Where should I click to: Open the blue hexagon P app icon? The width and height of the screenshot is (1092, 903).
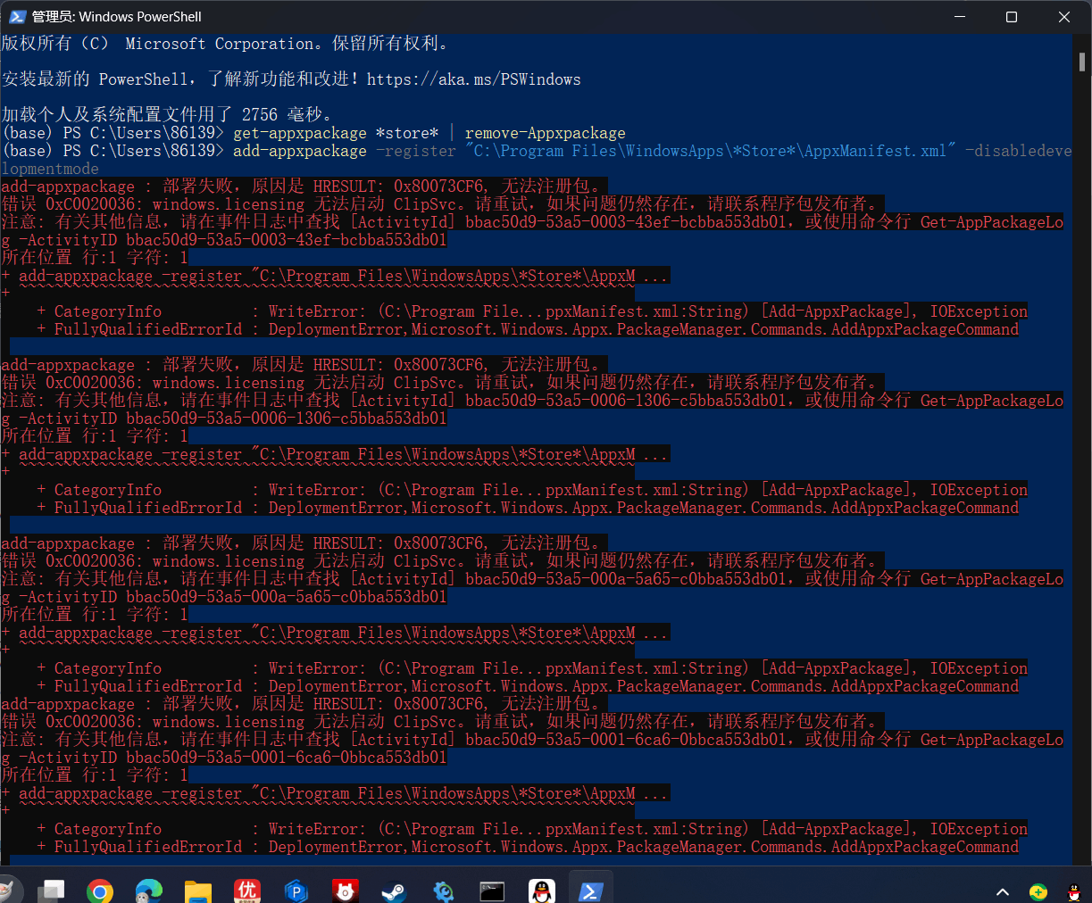(296, 891)
